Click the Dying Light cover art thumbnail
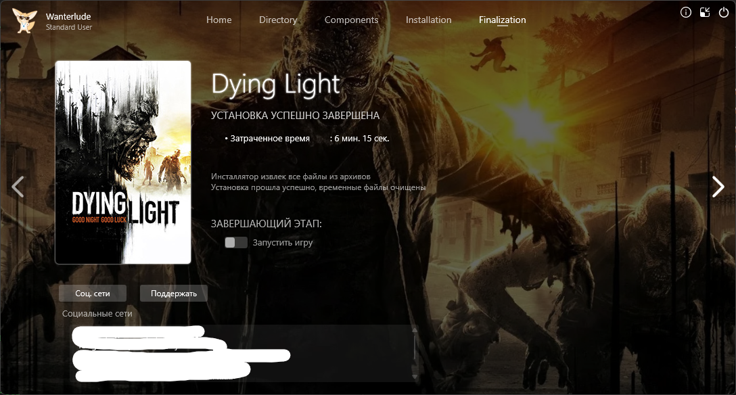736x395 pixels. (123, 162)
